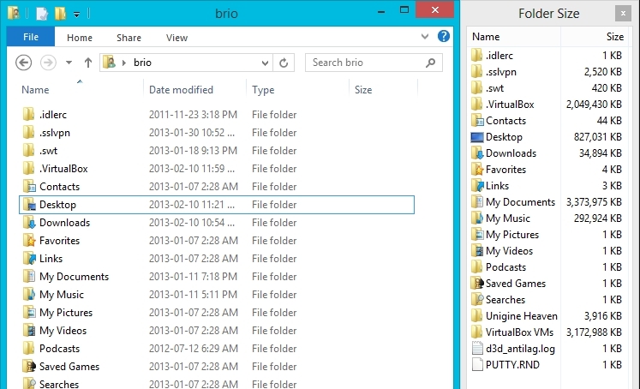The height and width of the screenshot is (389, 640).
Task: Select the Podcasts folder in Explorer
Action: 217,348
